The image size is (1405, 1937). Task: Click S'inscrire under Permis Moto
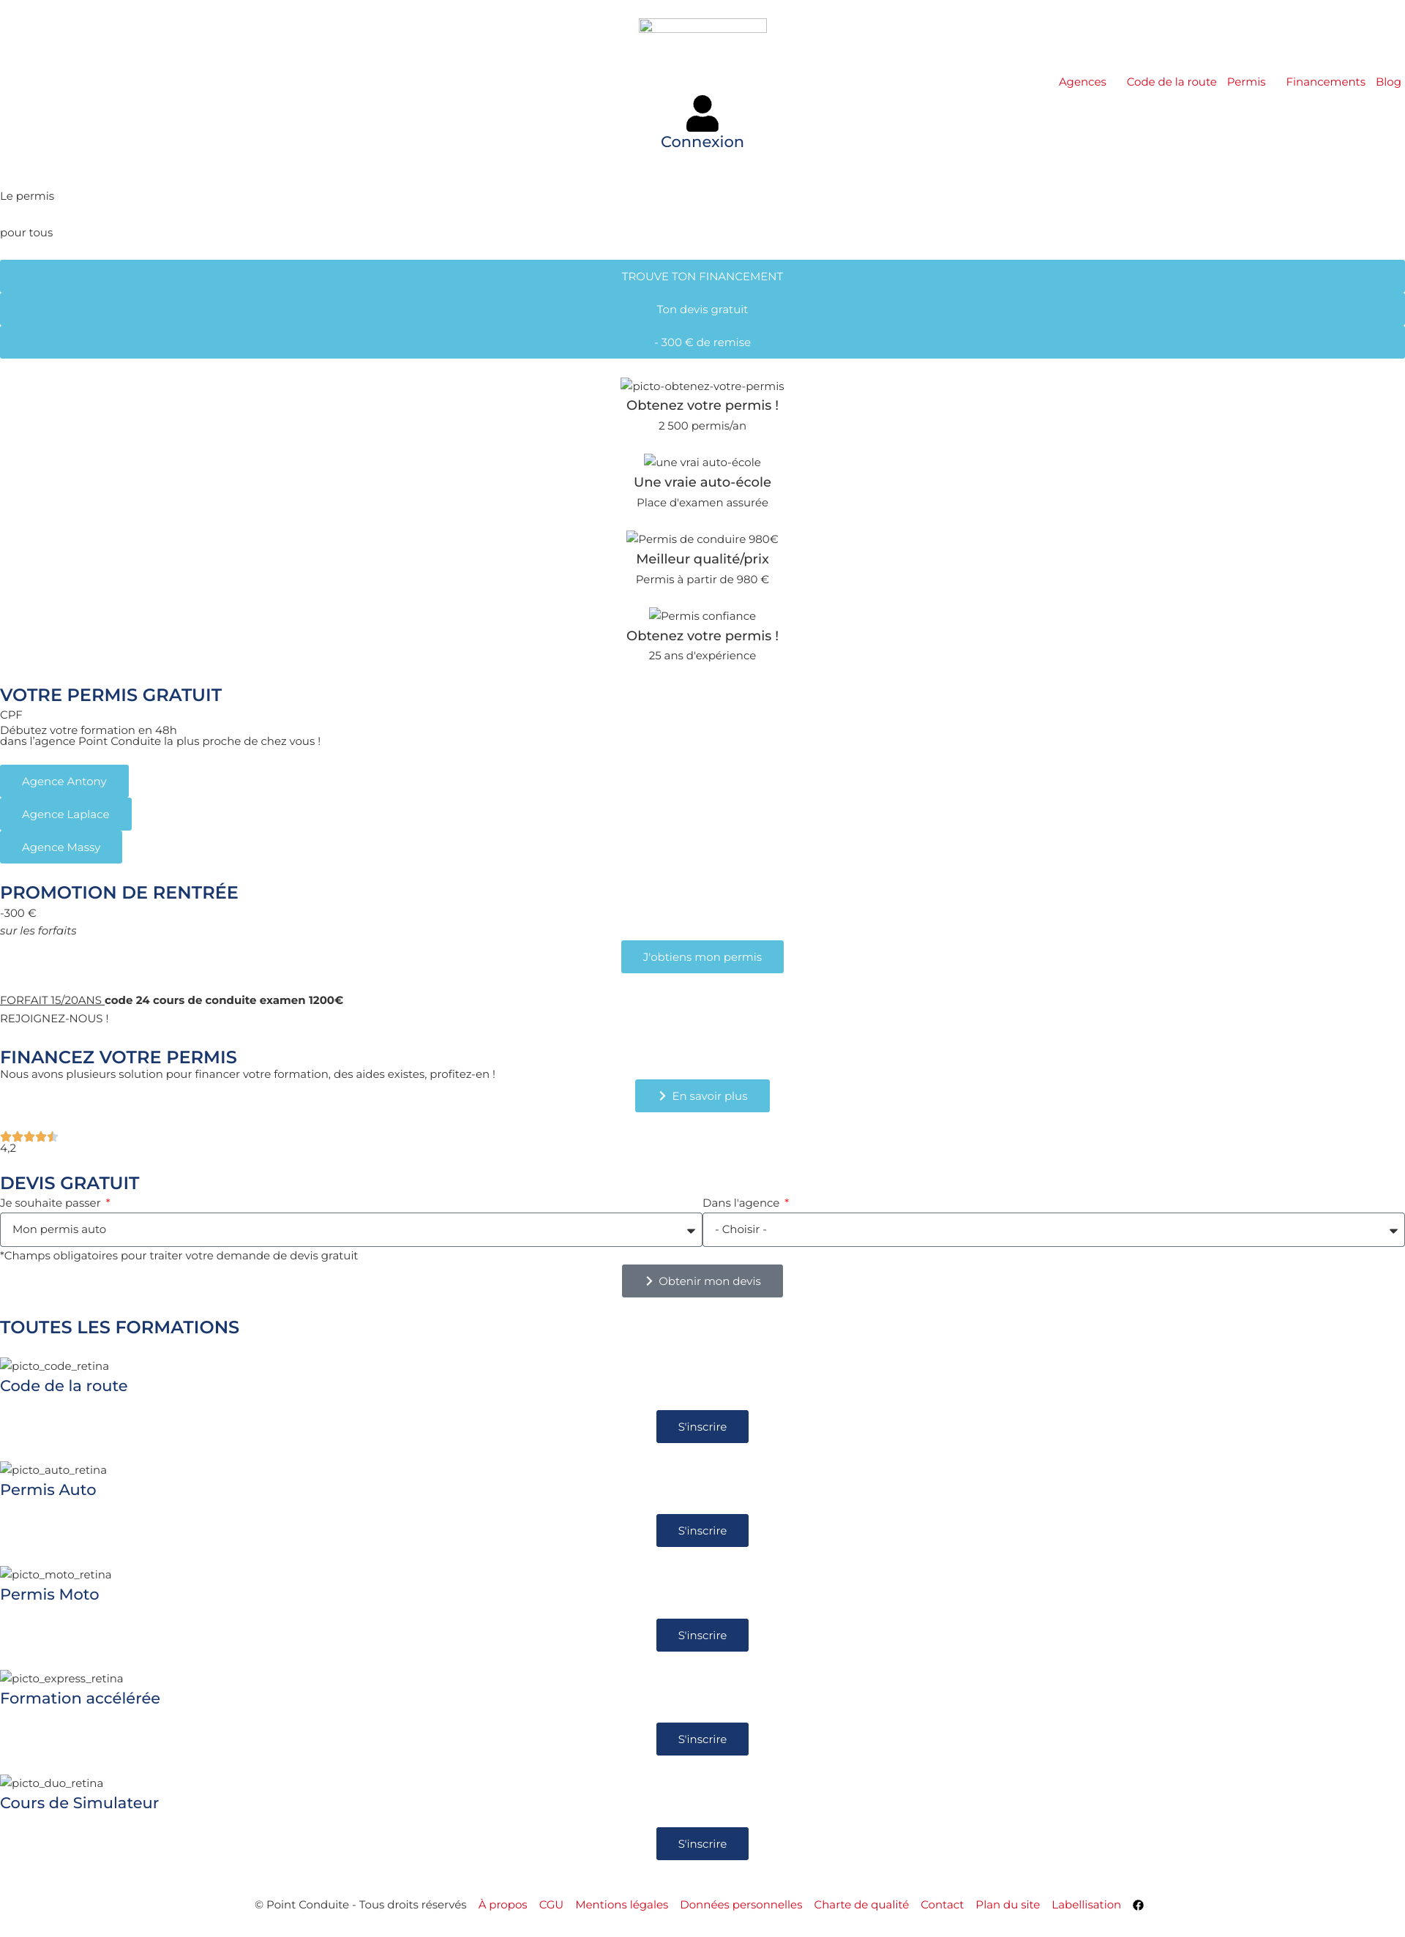coord(702,1635)
